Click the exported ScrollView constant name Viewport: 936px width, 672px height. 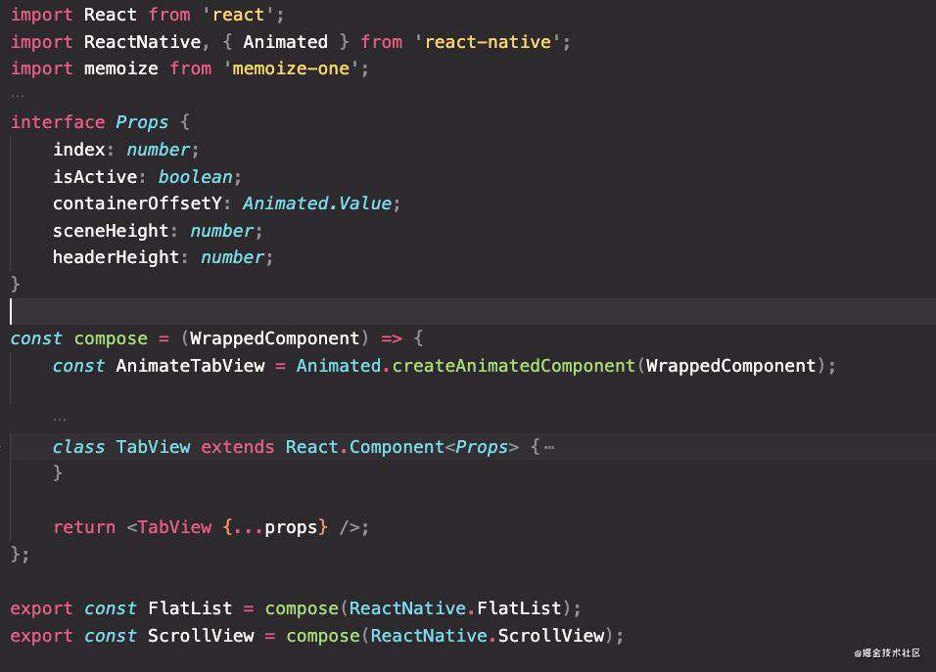tap(201, 636)
